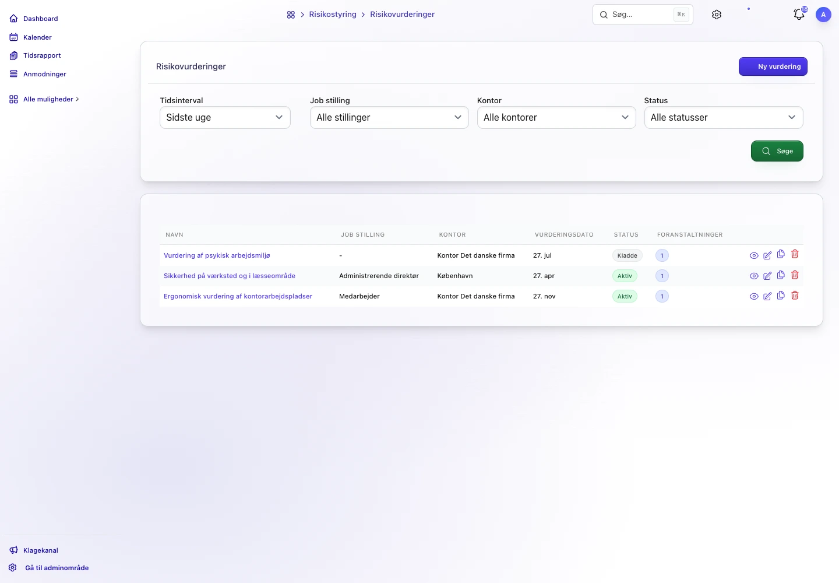
Task: Click Risikovurderinger breadcrumb link
Action: (x=402, y=15)
